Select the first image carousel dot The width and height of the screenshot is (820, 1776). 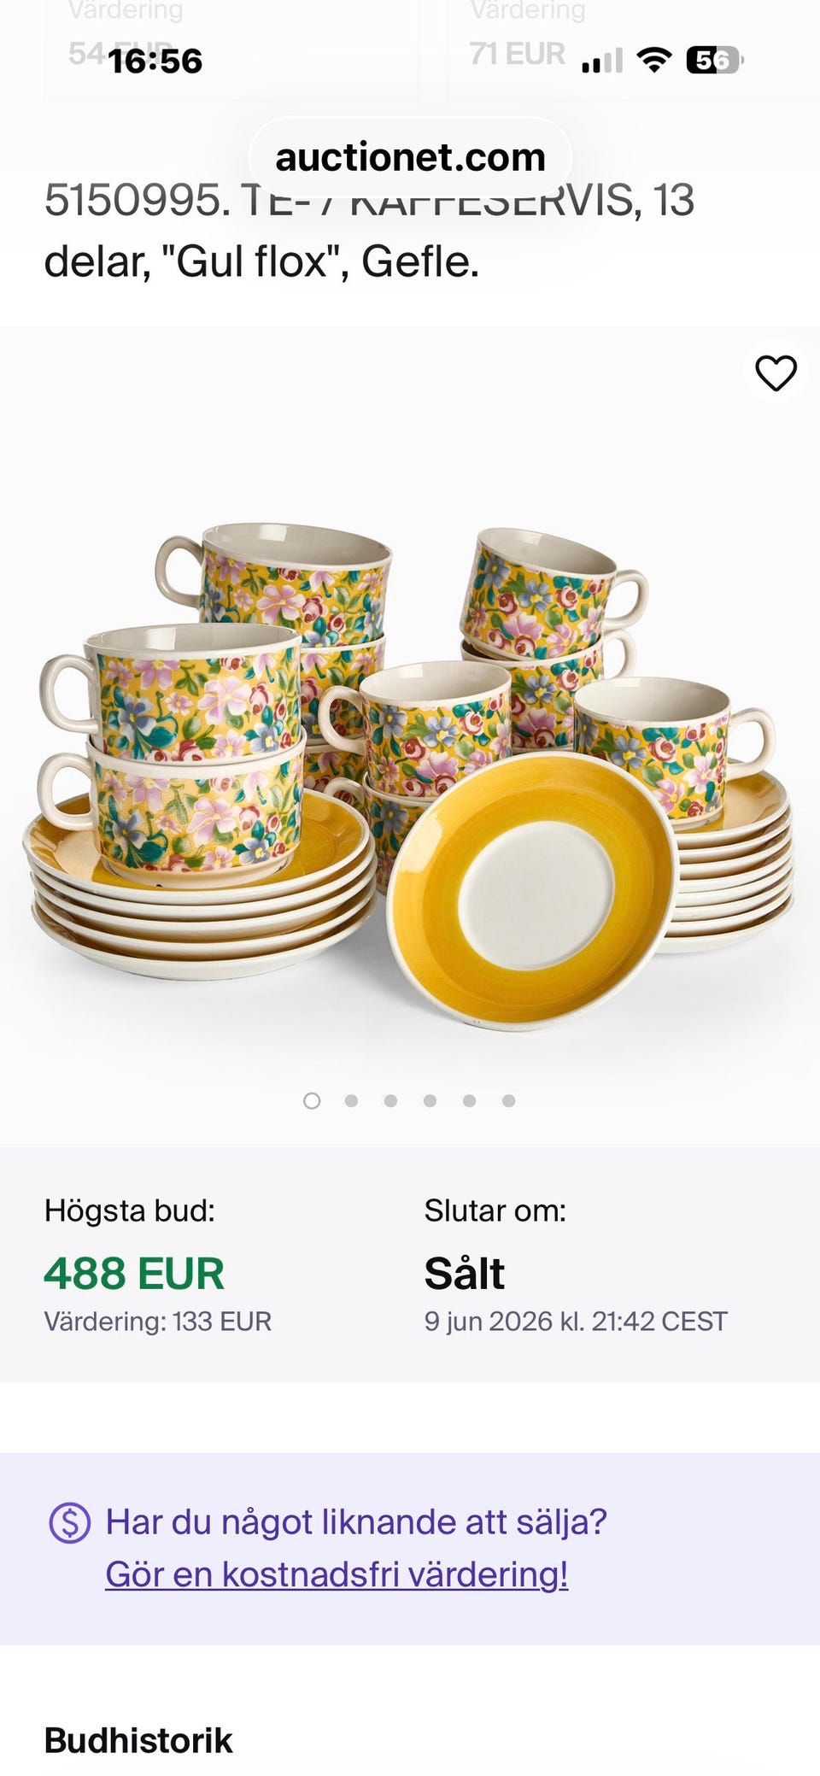(312, 1100)
